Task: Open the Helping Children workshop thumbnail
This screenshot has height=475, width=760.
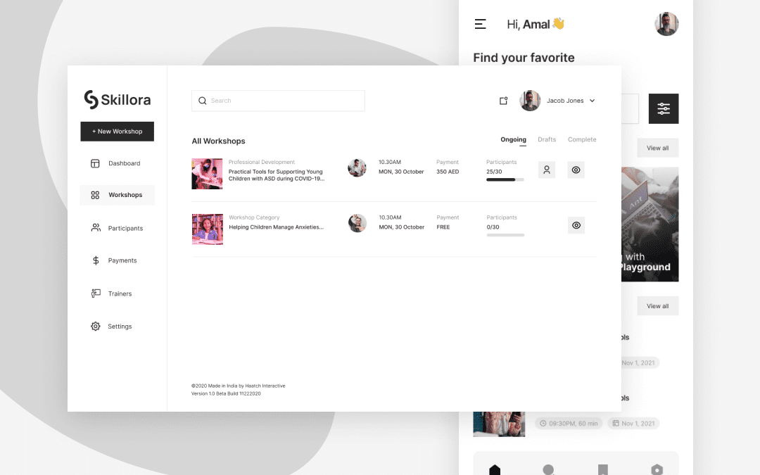Action: click(x=208, y=229)
